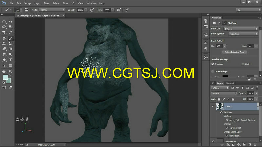Toggle the Shadows checkbox
262x147 pixels.
click(x=213, y=64)
